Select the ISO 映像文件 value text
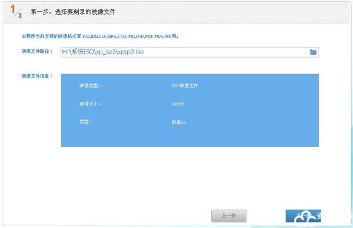 click(x=185, y=85)
